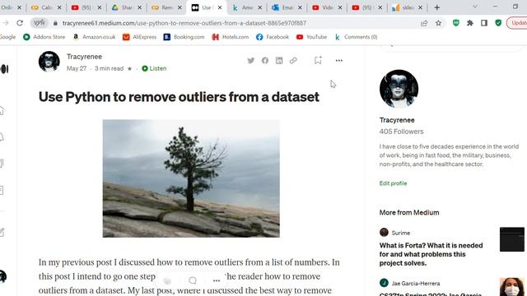Copy article link icon
This screenshot has height=296, width=527.
(x=293, y=60)
